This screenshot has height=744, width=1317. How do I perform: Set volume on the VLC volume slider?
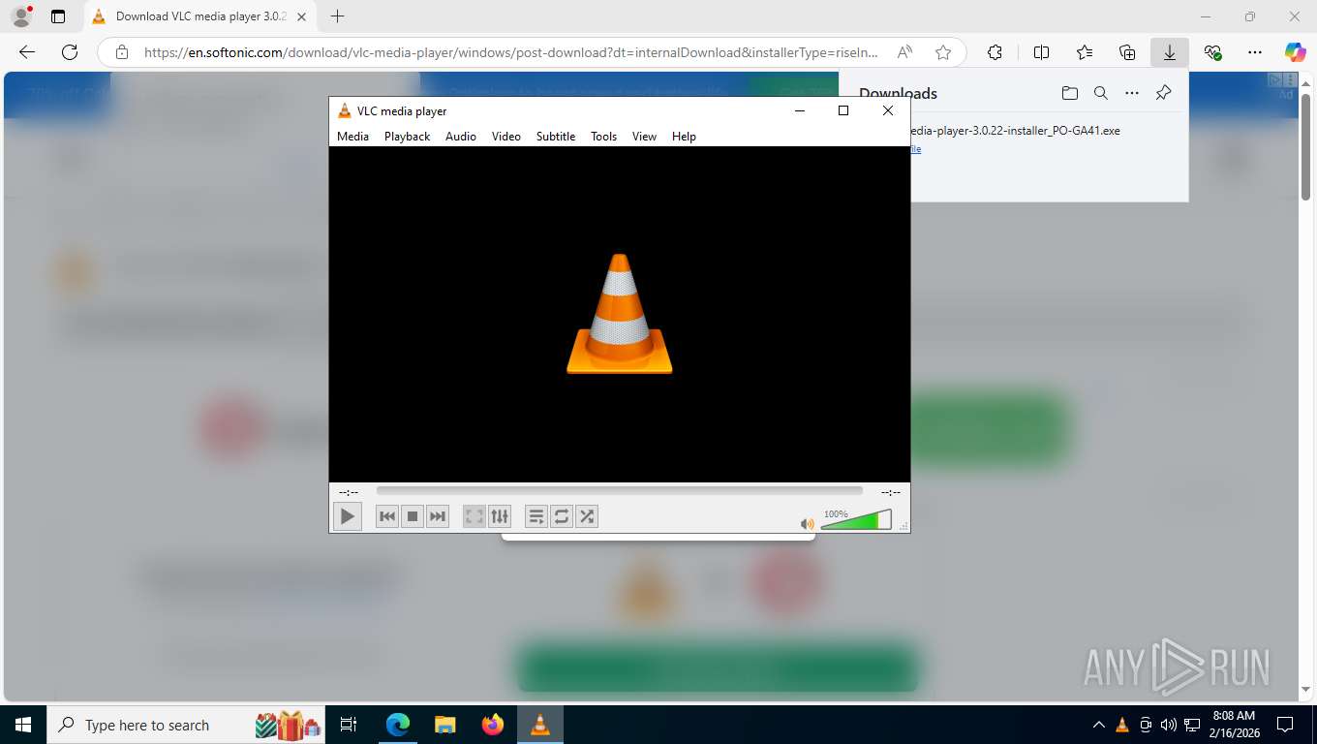click(x=856, y=520)
